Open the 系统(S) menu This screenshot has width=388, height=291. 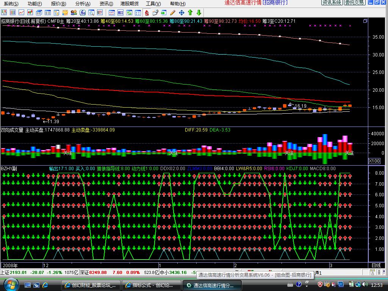point(11,3)
